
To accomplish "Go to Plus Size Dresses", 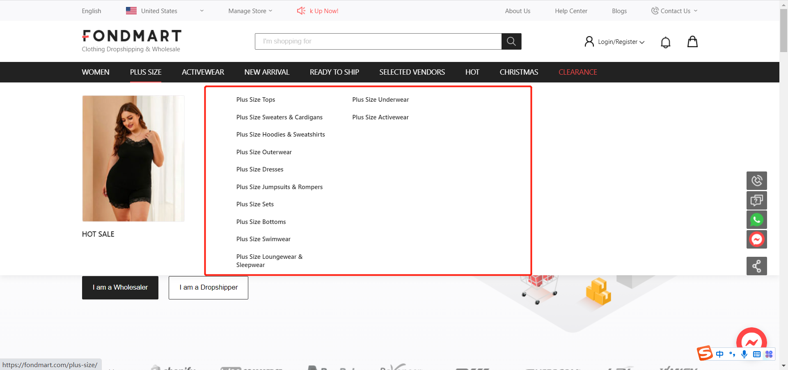I will click(260, 169).
